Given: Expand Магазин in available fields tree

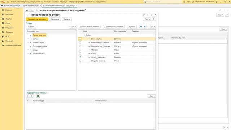Looking at the screenshot, I should click(x=28, y=39).
